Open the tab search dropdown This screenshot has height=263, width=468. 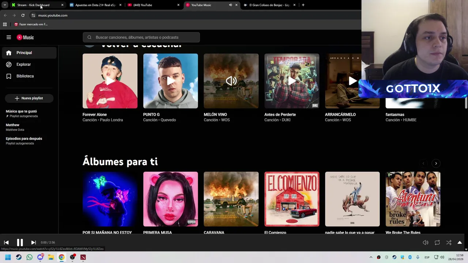coord(4,5)
